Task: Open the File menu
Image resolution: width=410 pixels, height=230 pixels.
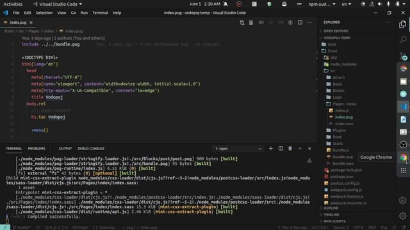Action: click(16, 13)
